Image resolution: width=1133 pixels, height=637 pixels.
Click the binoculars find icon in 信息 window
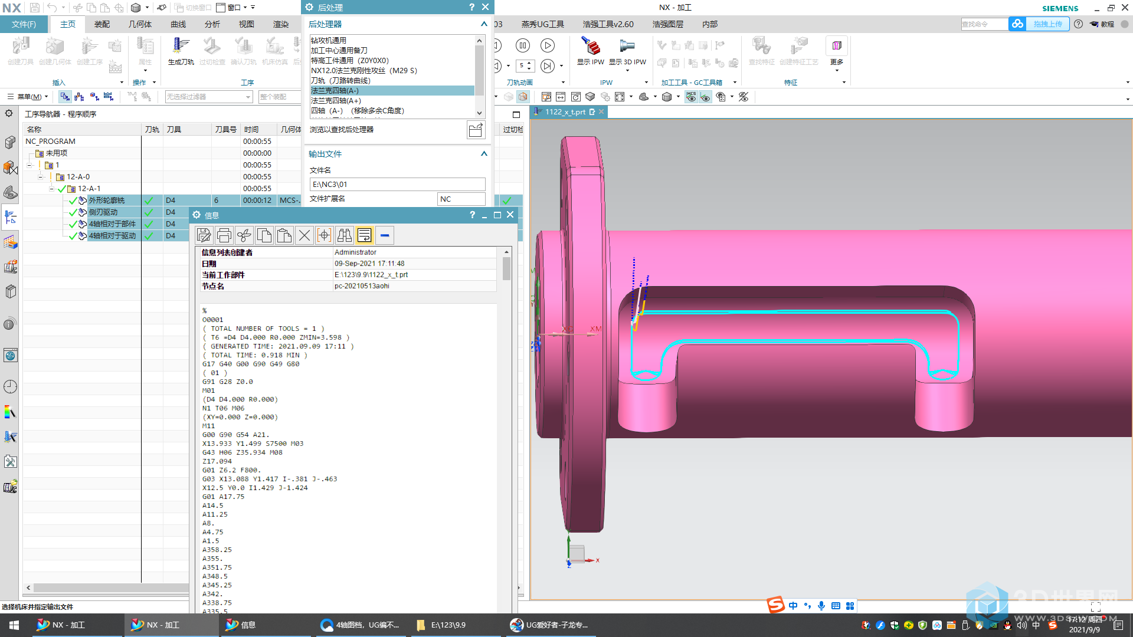pos(345,235)
